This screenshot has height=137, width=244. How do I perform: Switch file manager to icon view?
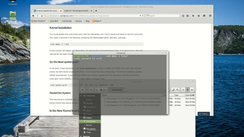183,90
